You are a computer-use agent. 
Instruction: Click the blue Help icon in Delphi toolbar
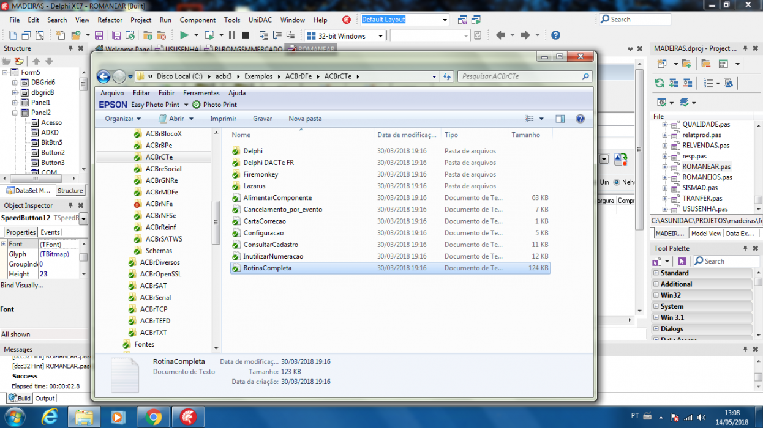tap(555, 35)
